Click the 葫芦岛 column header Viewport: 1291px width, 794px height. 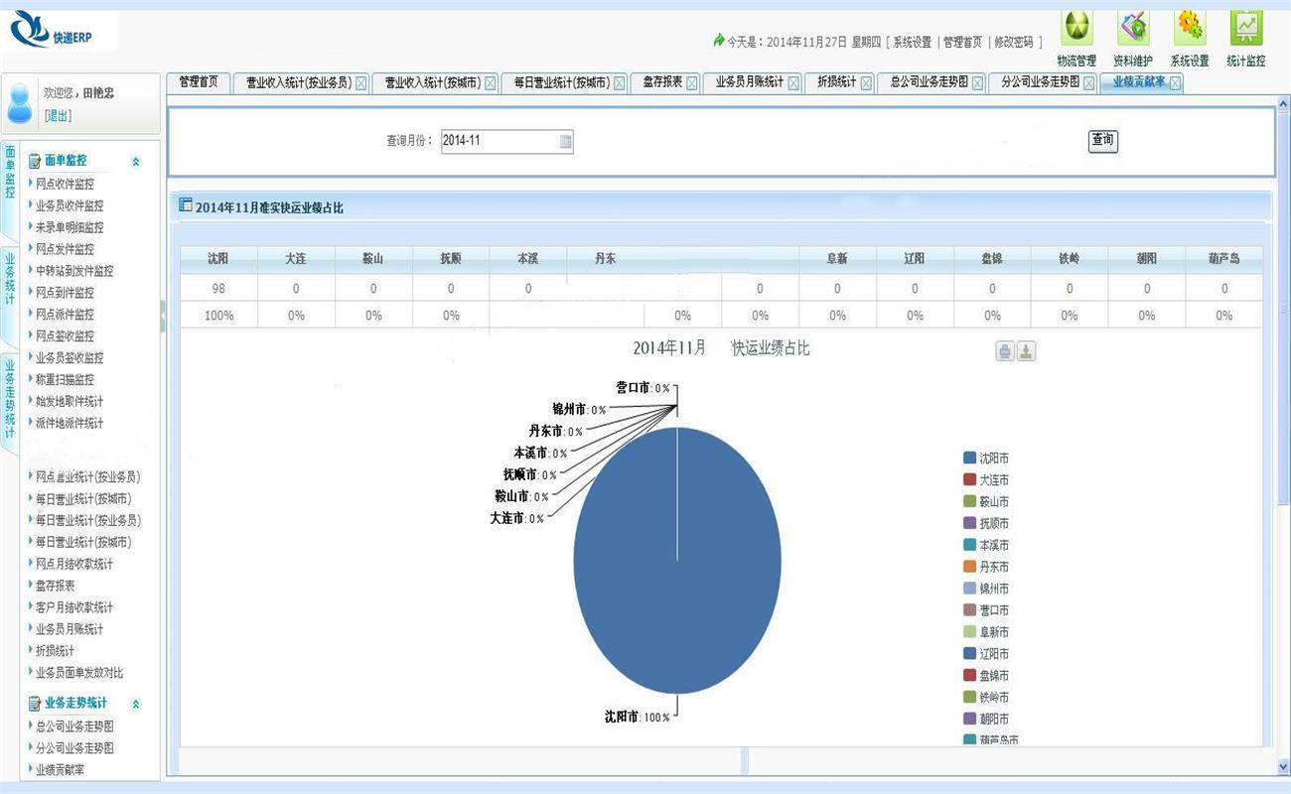point(1223,259)
